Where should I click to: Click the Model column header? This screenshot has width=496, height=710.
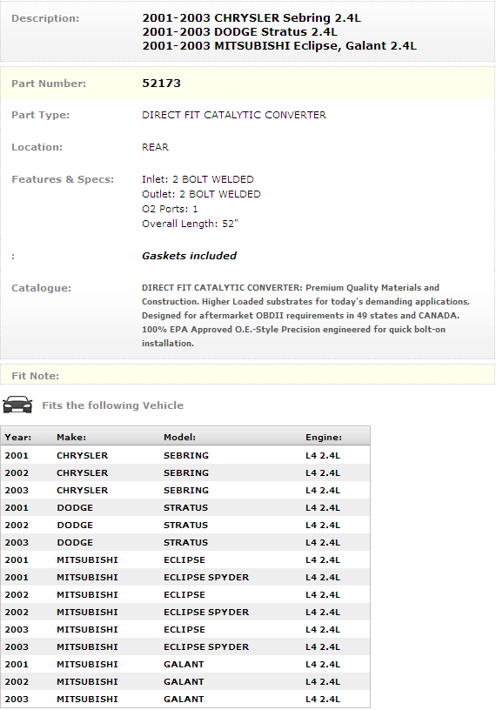pos(179,437)
